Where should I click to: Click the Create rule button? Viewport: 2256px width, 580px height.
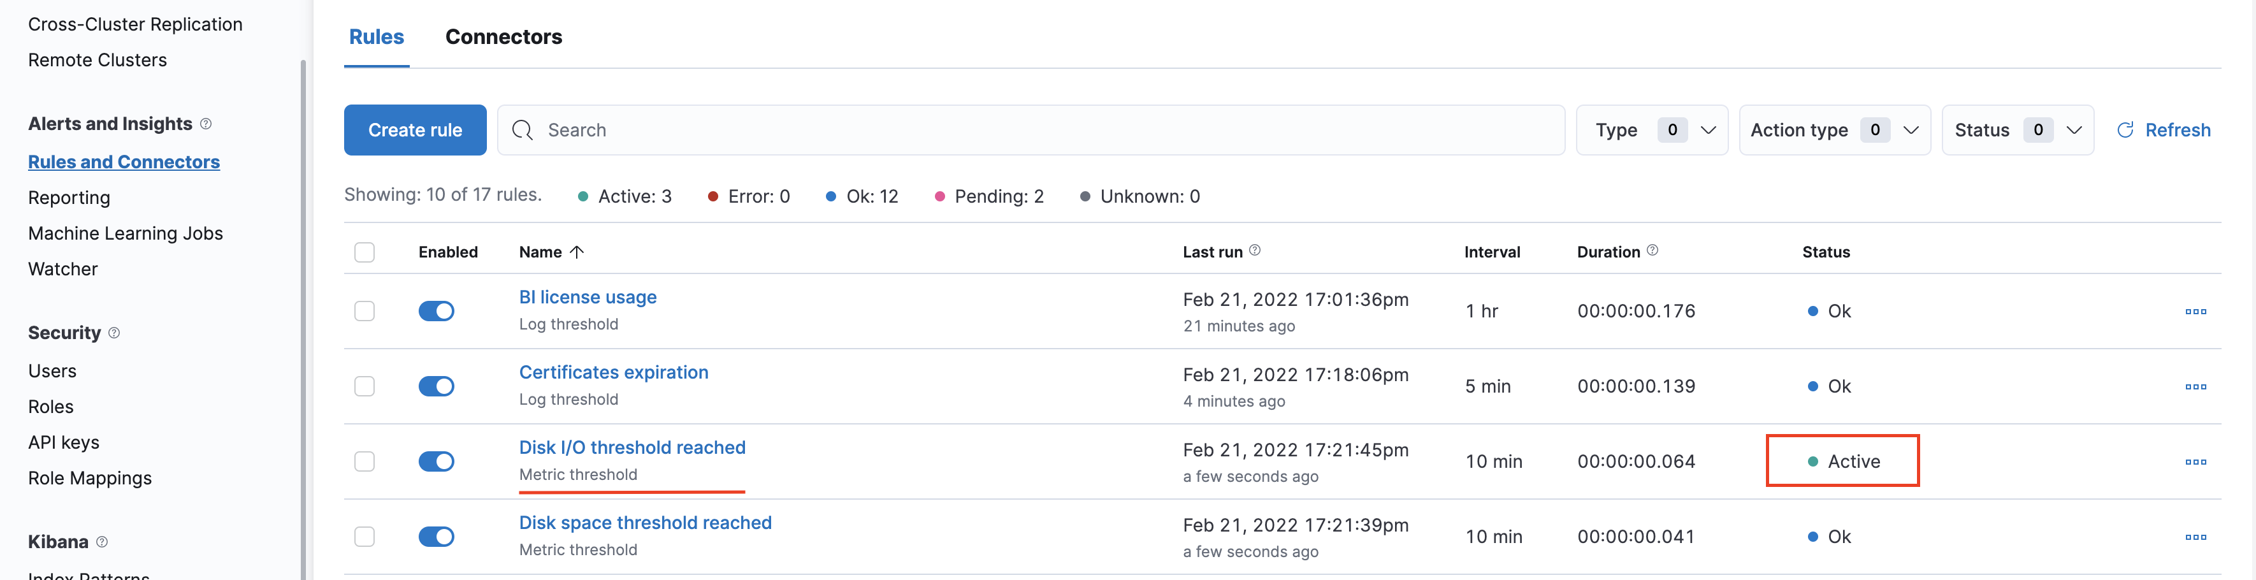(x=415, y=131)
